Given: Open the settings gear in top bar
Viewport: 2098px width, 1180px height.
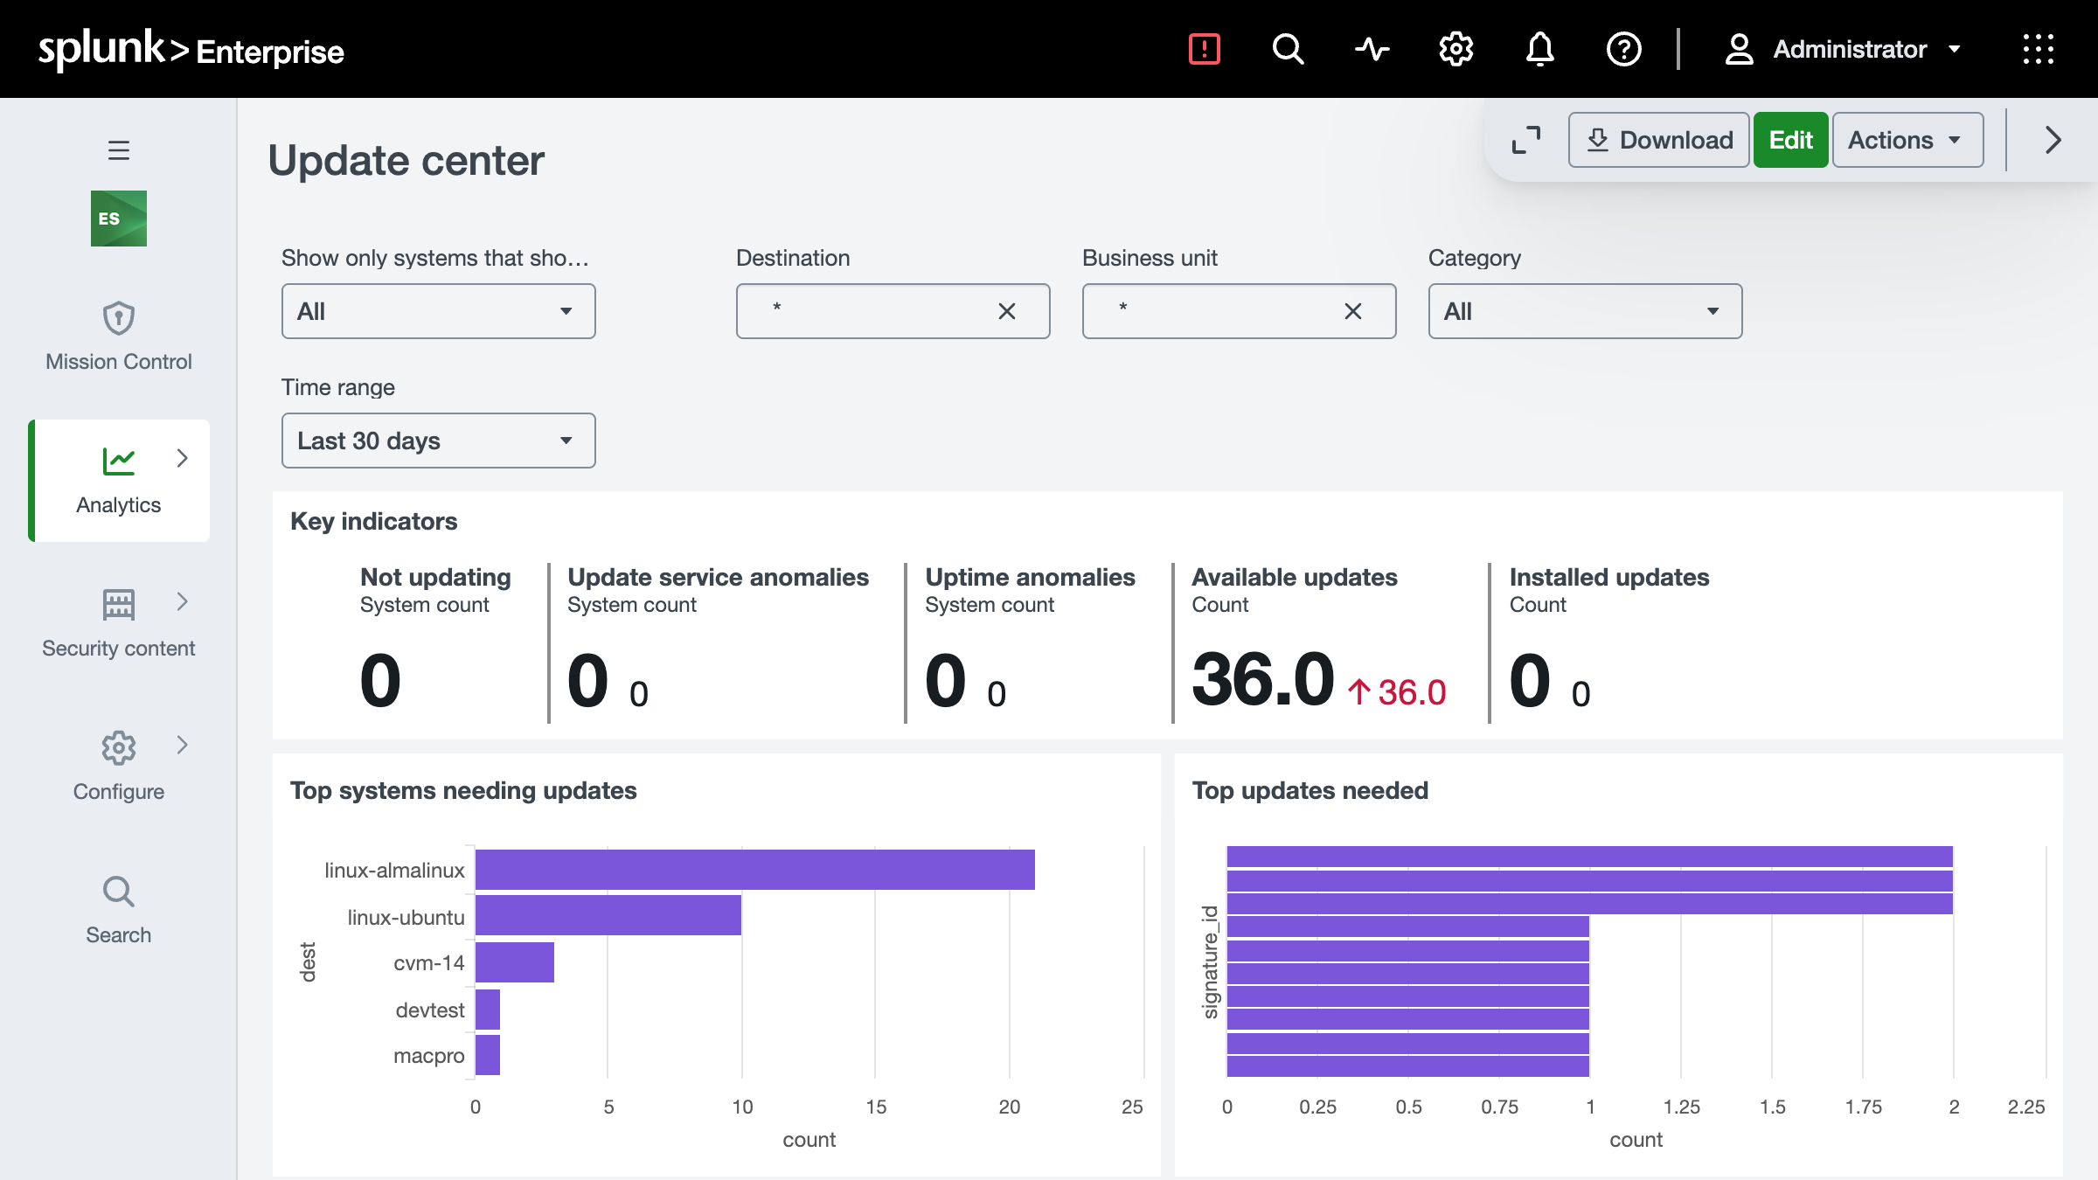Looking at the screenshot, I should click(x=1455, y=49).
